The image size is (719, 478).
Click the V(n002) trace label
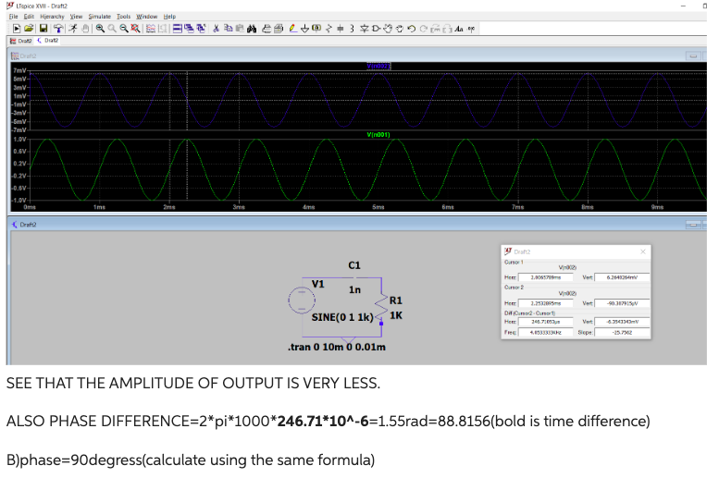click(x=378, y=67)
